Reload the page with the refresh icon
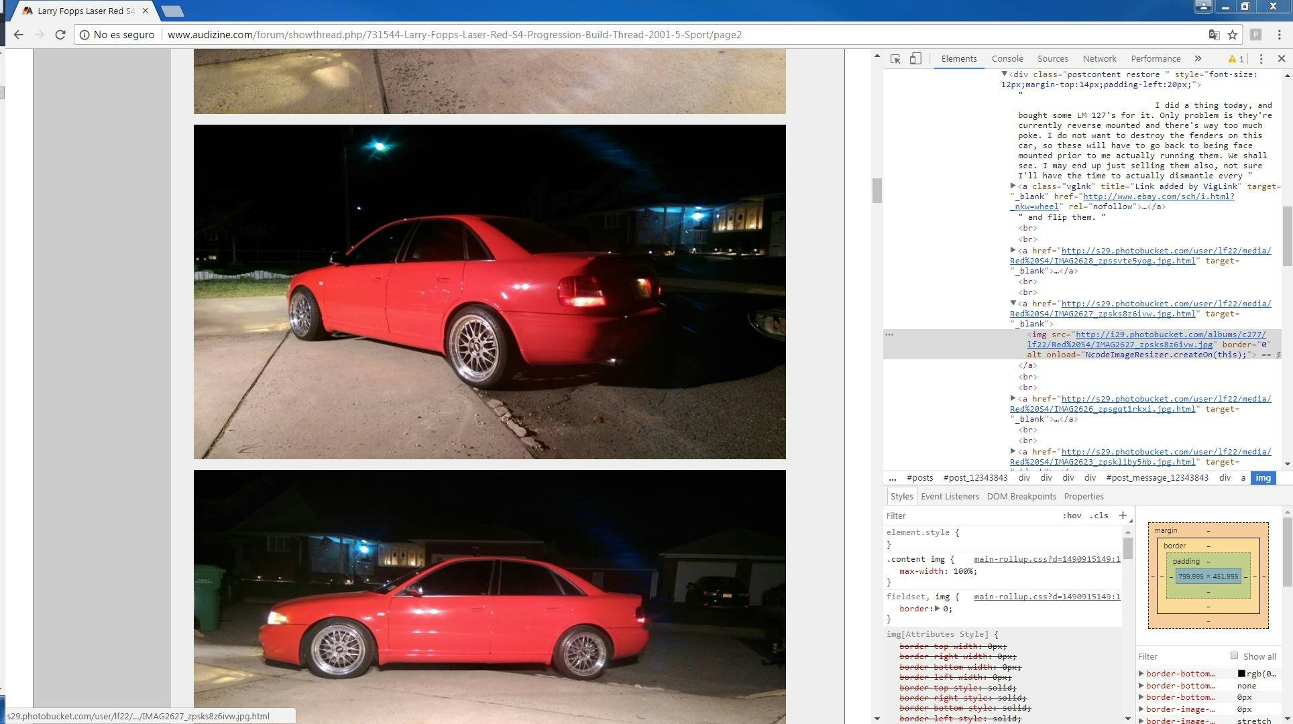The height and width of the screenshot is (724, 1293). coord(60,34)
